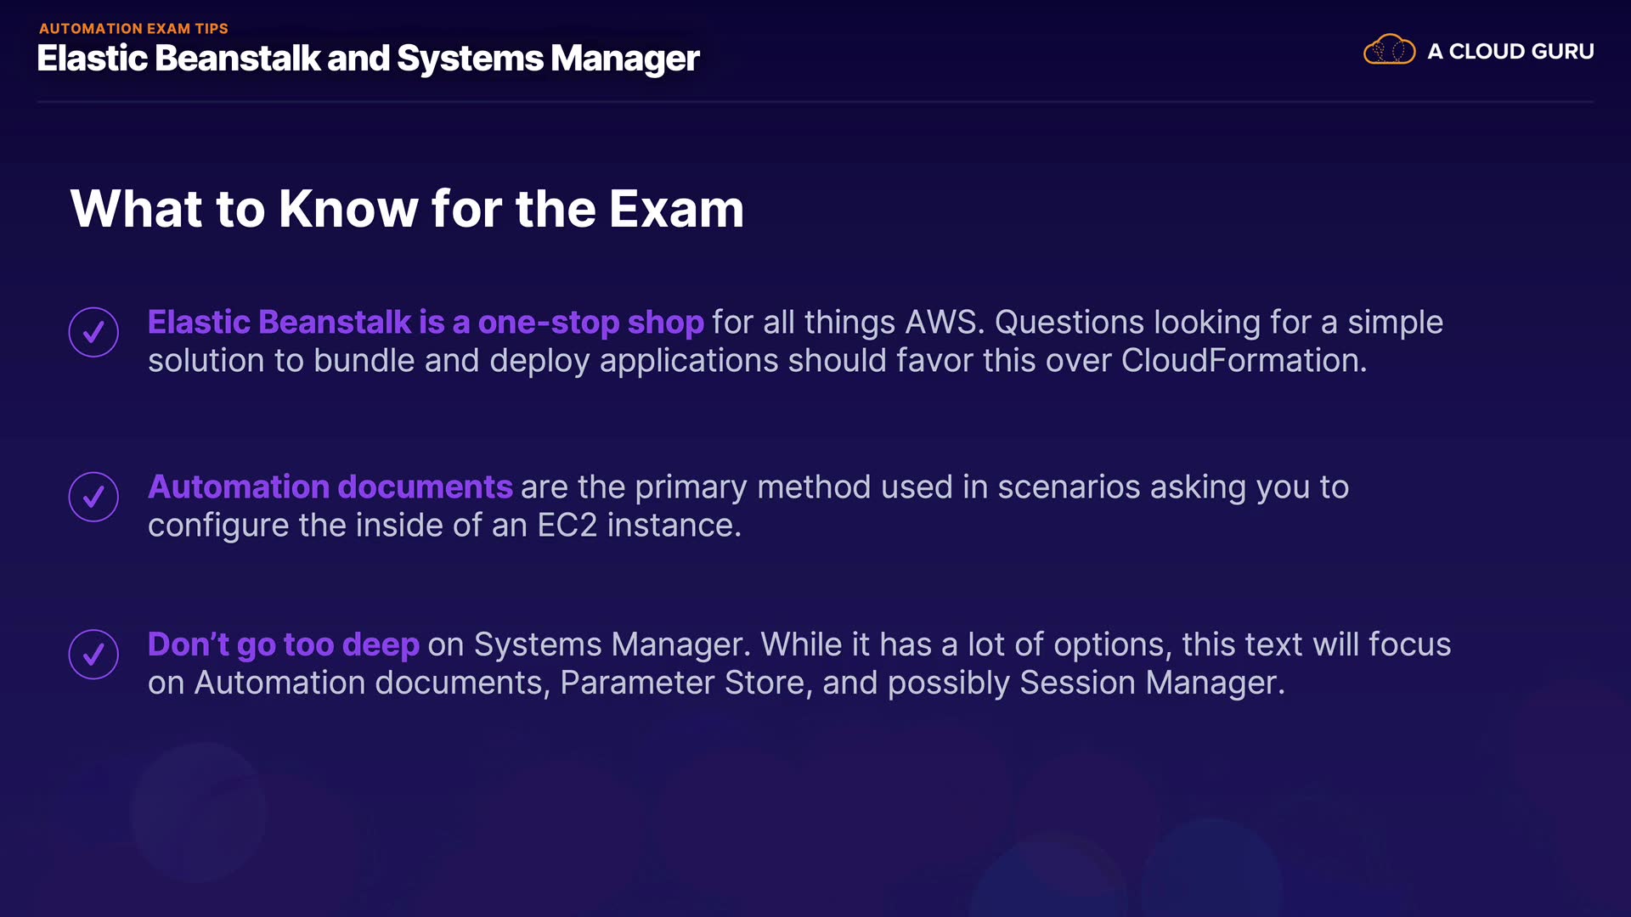Image resolution: width=1631 pixels, height=917 pixels.
Task: Click the word 'CloudFormation' in the first tip
Action: pyautogui.click(x=1243, y=361)
